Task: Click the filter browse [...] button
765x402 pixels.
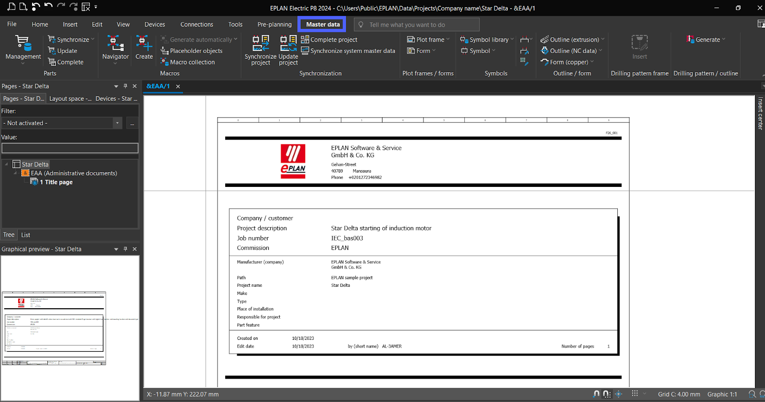Action: [x=132, y=123]
